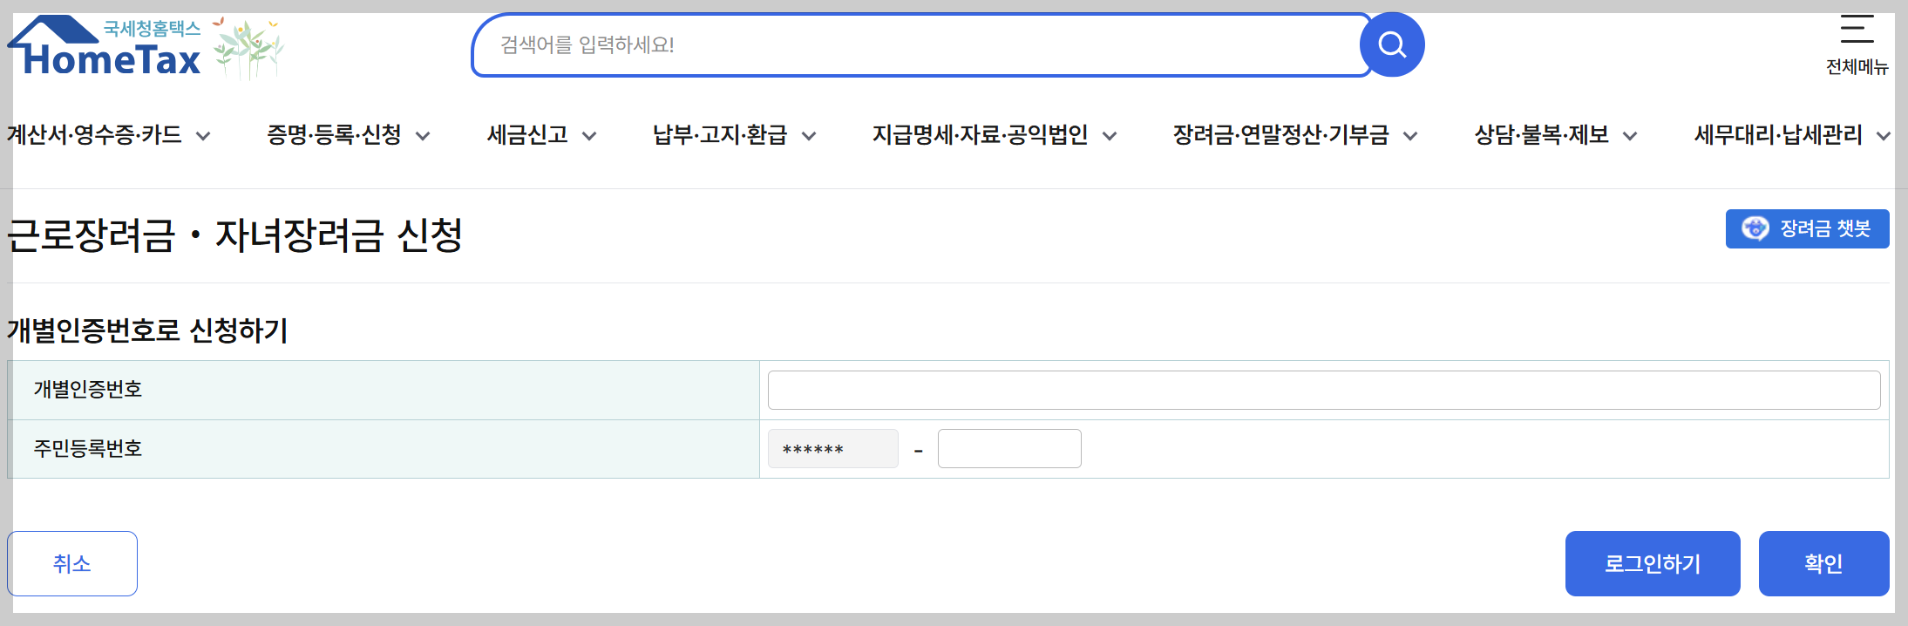This screenshot has height=626, width=1908.
Task: Click the 근로장려금·자녀장려금 신청 page title
Action: [234, 235]
